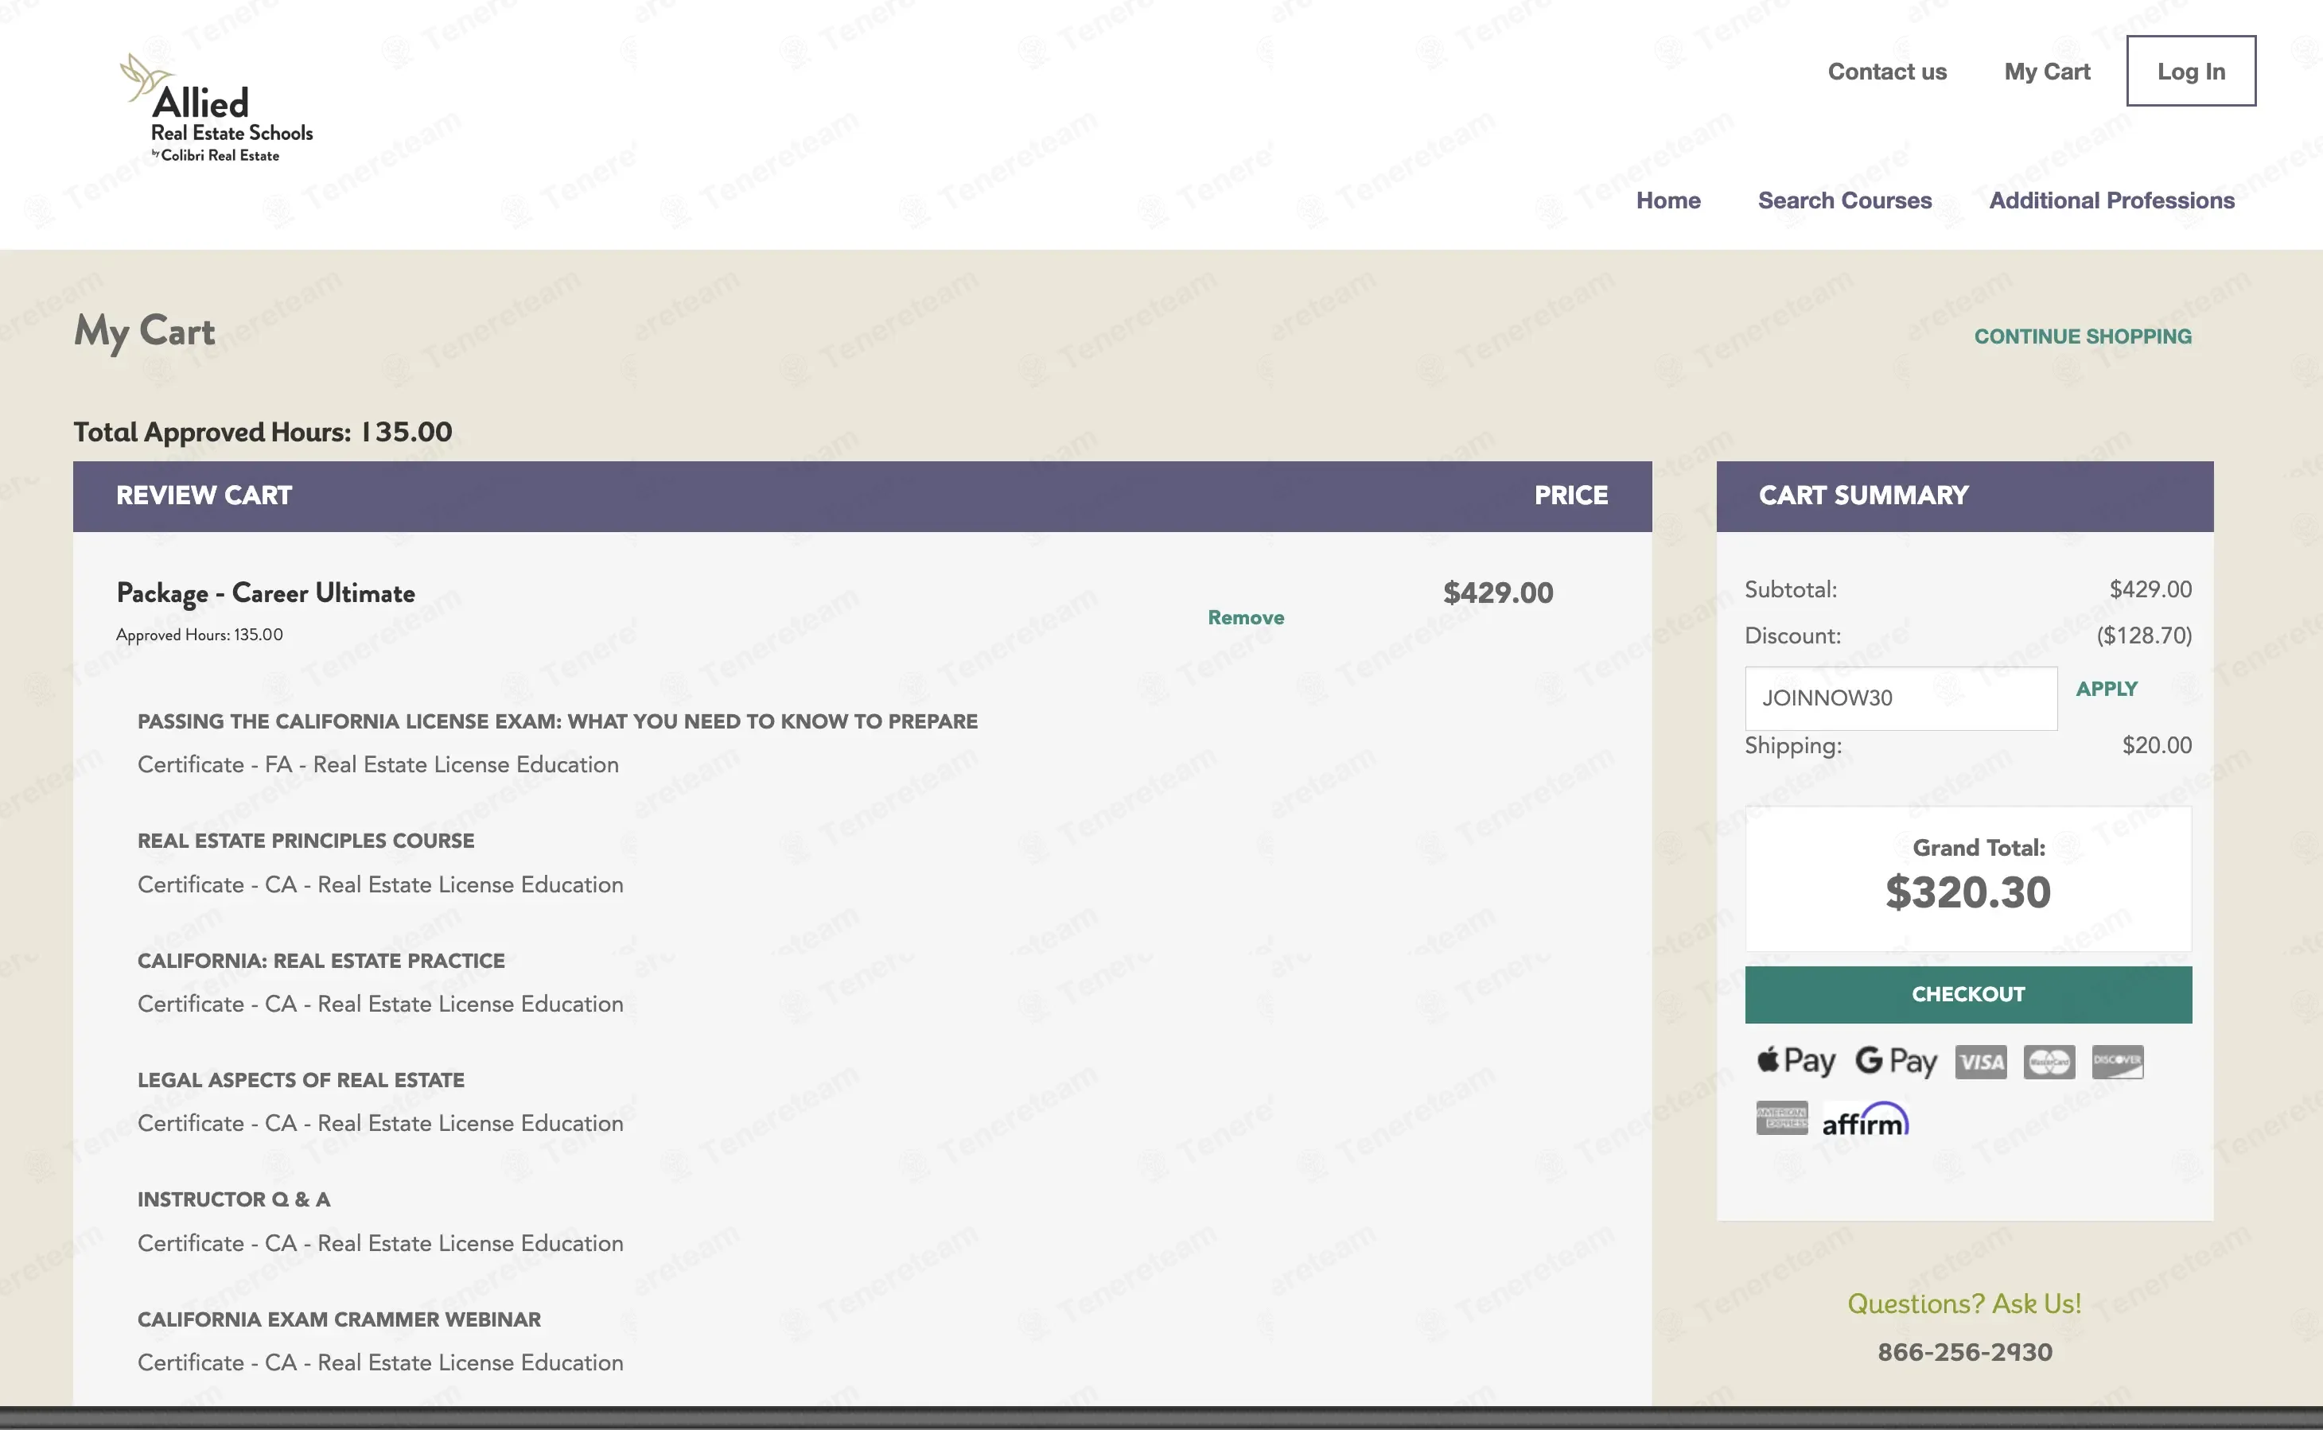Click the Mastercard payment icon
Image resolution: width=2323 pixels, height=1430 pixels.
coord(2049,1062)
